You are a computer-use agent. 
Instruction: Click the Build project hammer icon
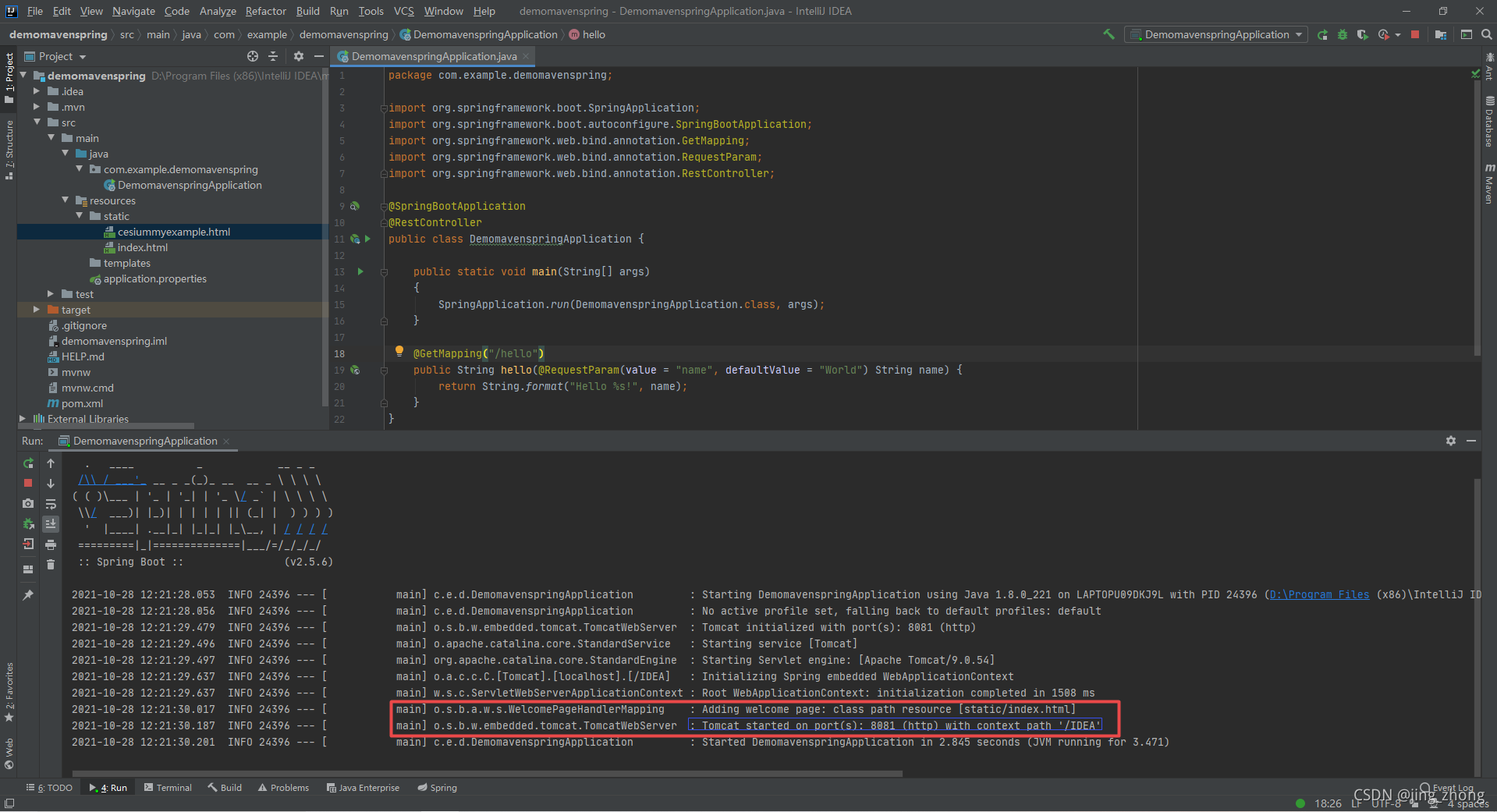1109,34
